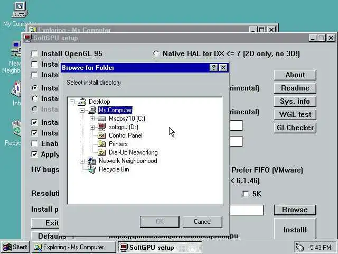338x254 pixels.
Task: Select Native HAL for DX <= 7 radio
Action: (x=156, y=53)
